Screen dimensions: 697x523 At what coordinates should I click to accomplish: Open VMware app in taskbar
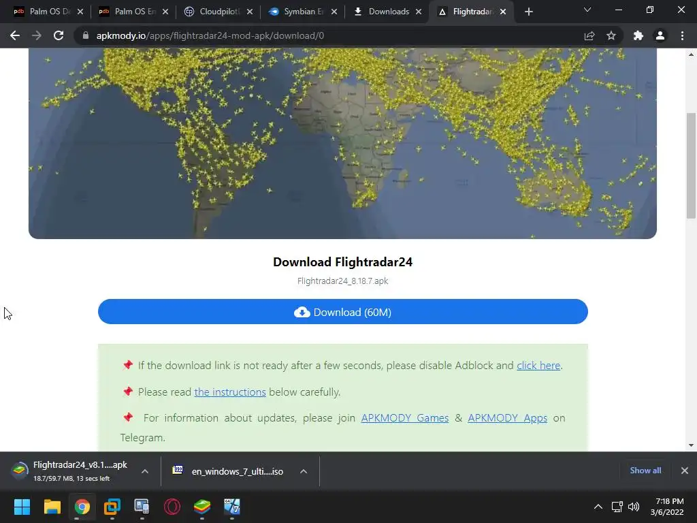[x=112, y=507]
